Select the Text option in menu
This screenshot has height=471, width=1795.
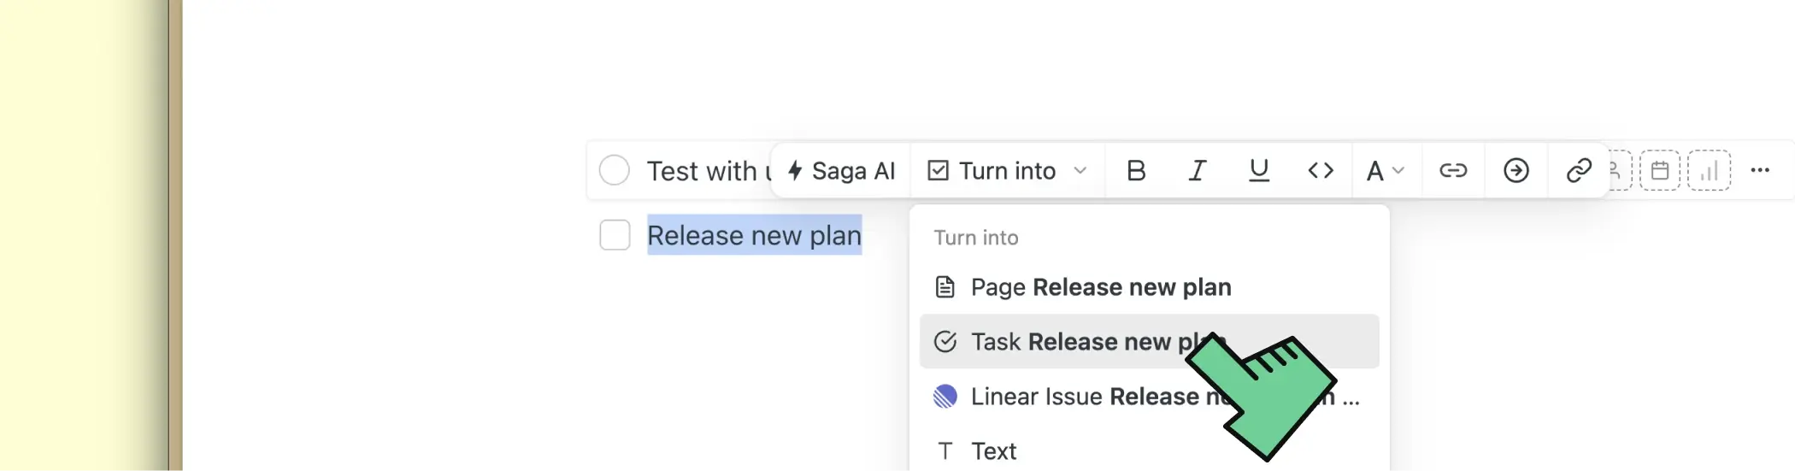click(993, 450)
